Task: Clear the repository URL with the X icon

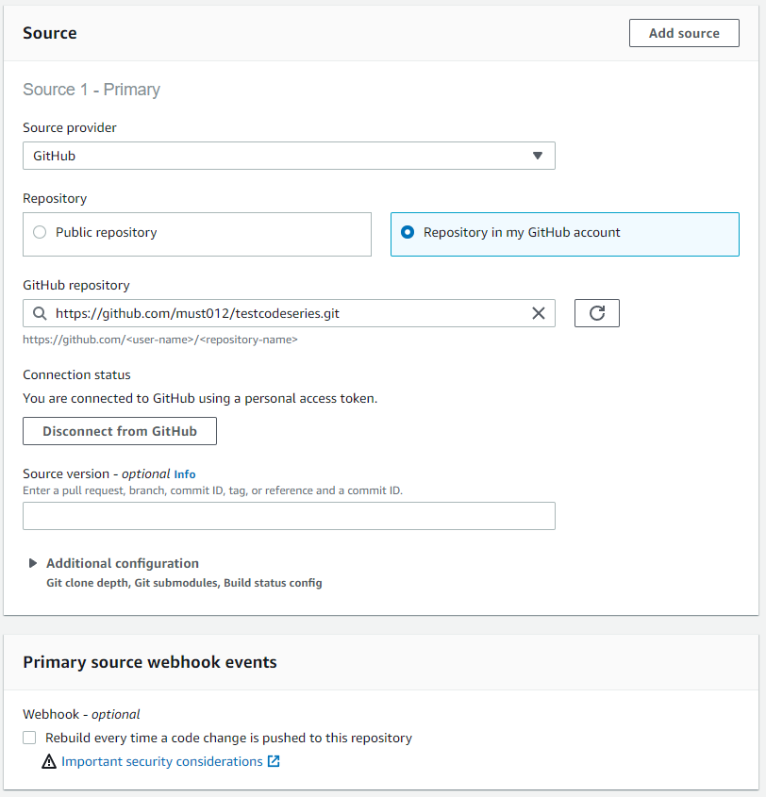Action: [539, 313]
